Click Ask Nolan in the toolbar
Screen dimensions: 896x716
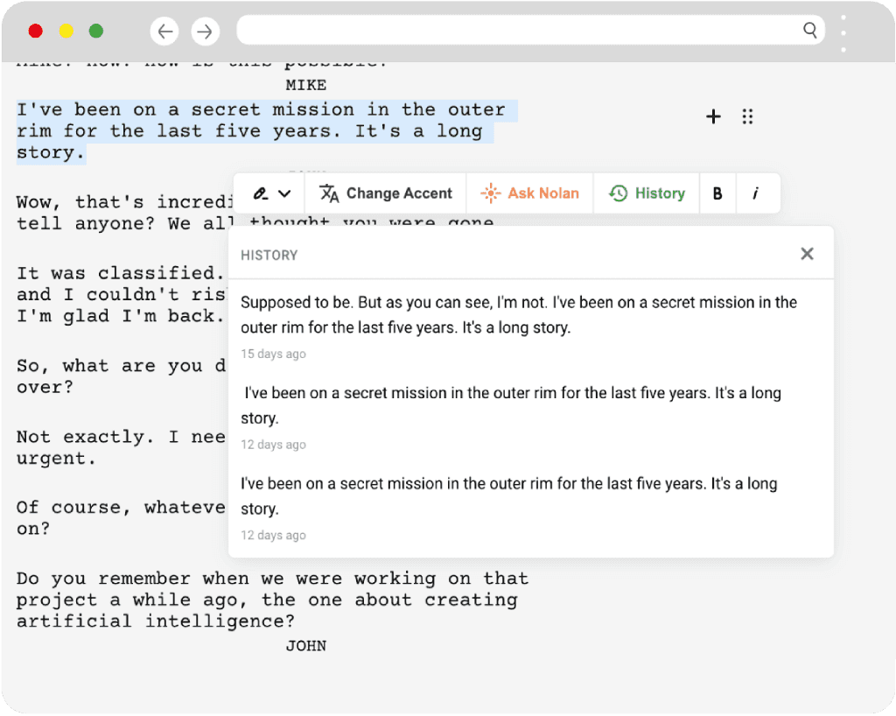[530, 193]
